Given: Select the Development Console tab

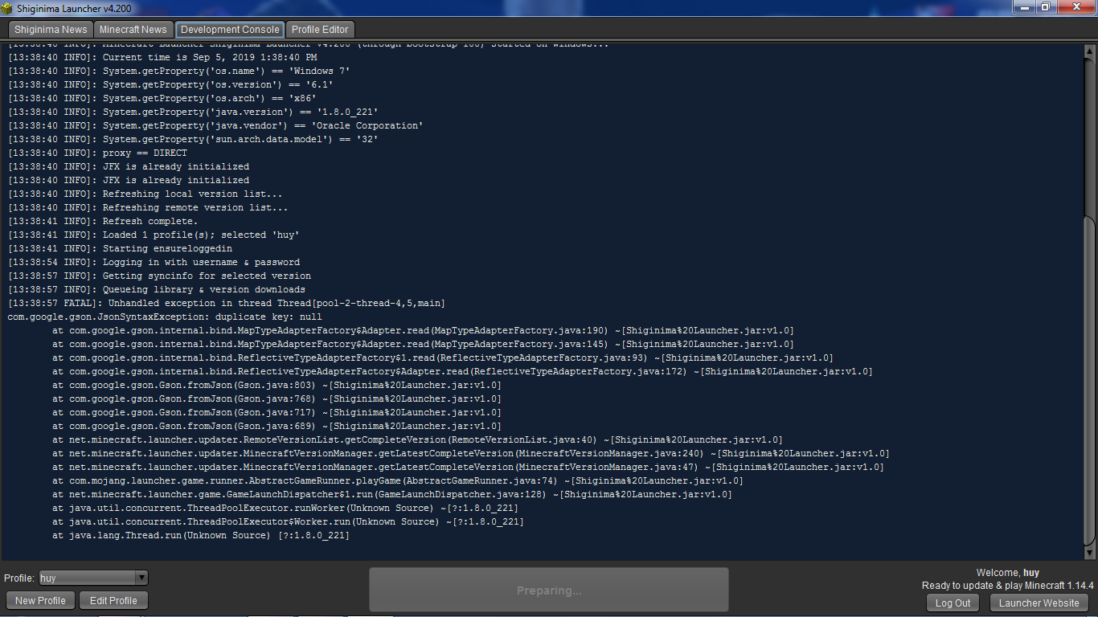Looking at the screenshot, I should (x=230, y=30).
